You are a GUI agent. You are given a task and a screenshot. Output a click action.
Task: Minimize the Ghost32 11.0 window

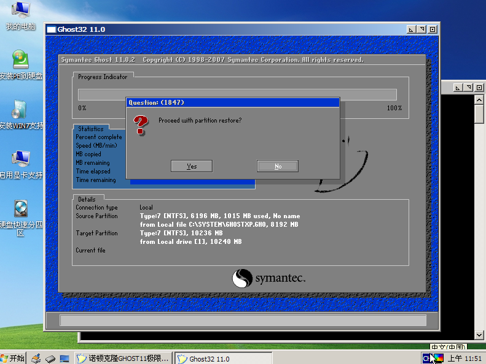tap(411, 29)
